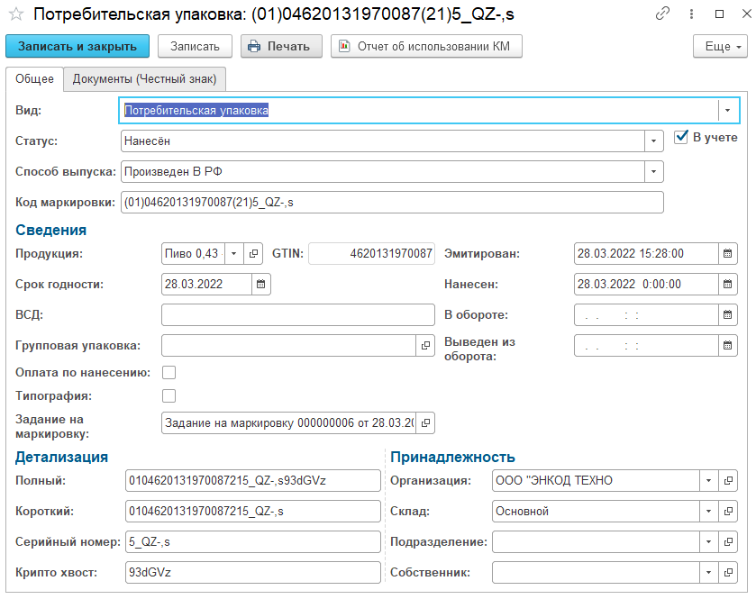Enable Оплата по нанесению checkbox
This screenshot has height=599, width=756.
point(169,372)
